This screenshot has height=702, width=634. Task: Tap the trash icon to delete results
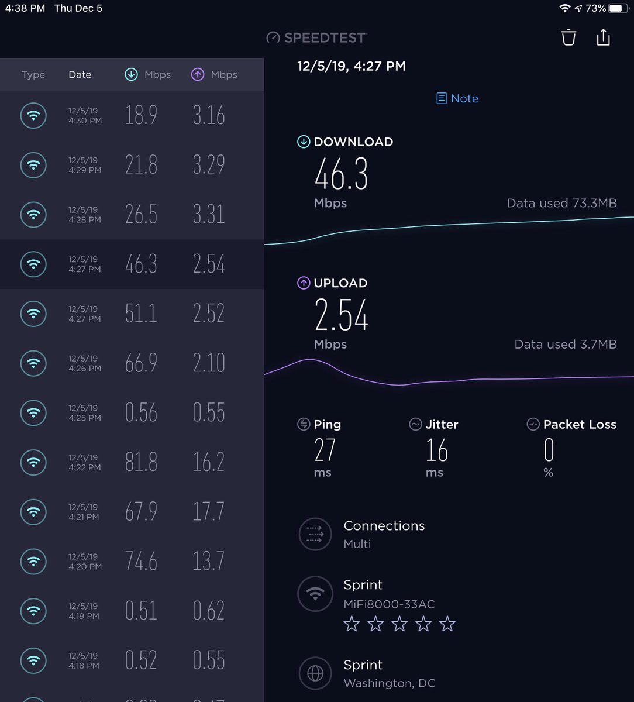tap(567, 37)
